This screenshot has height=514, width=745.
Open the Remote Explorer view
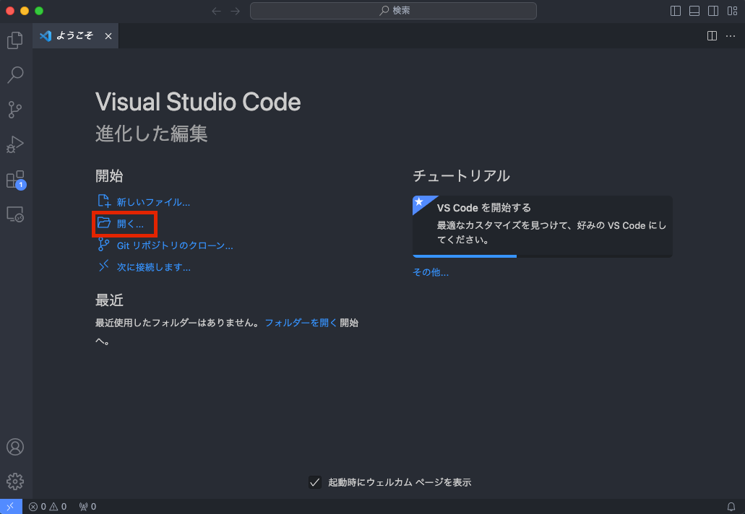(15, 214)
